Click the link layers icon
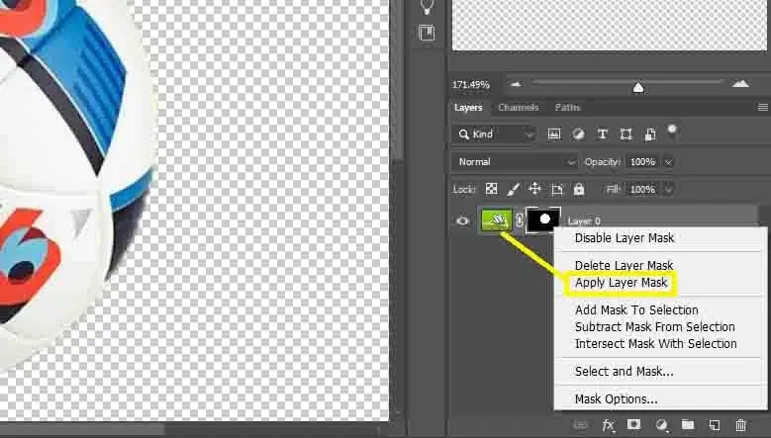This screenshot has width=771, height=438. (580, 424)
